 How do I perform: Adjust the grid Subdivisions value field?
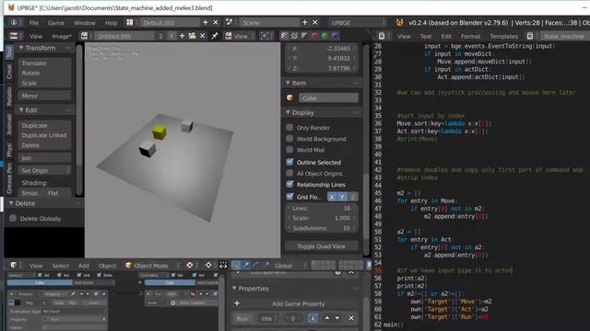click(322, 228)
